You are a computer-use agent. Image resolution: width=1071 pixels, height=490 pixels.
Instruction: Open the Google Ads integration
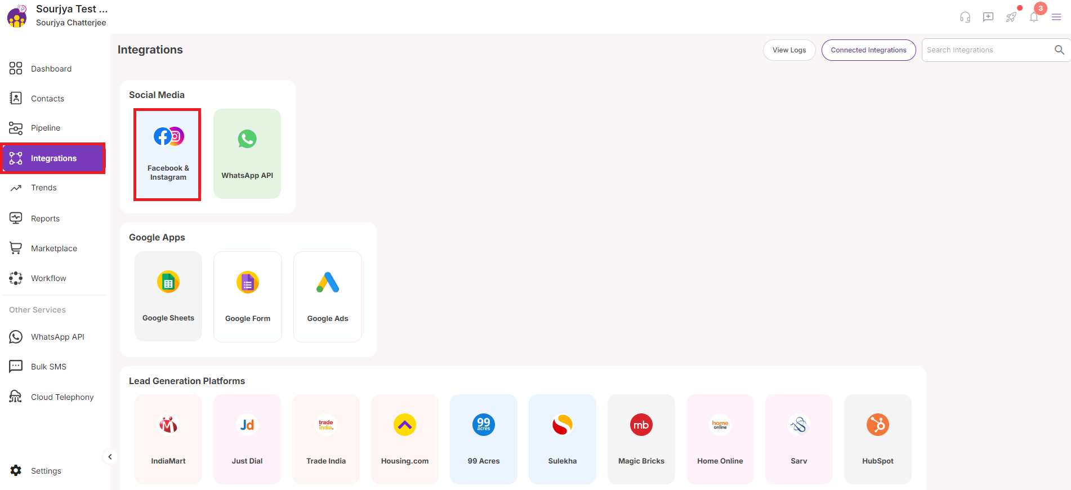tap(328, 297)
